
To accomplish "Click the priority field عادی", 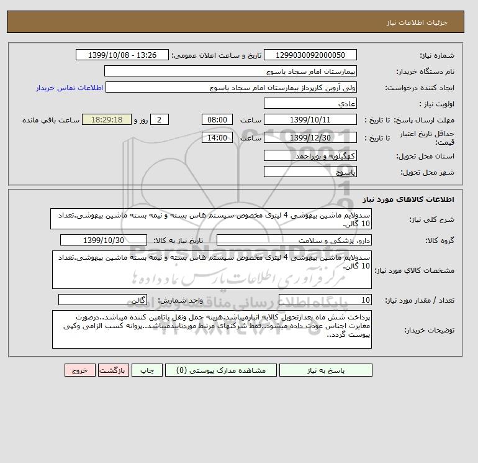I will tap(310, 103).
